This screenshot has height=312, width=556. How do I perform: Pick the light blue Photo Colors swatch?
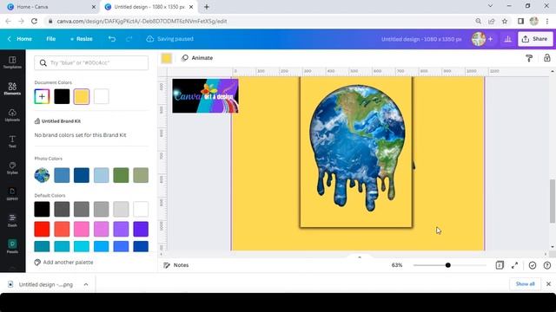pos(102,175)
